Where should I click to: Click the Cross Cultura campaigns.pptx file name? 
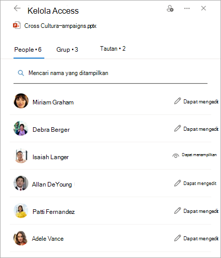[x=60, y=26]
